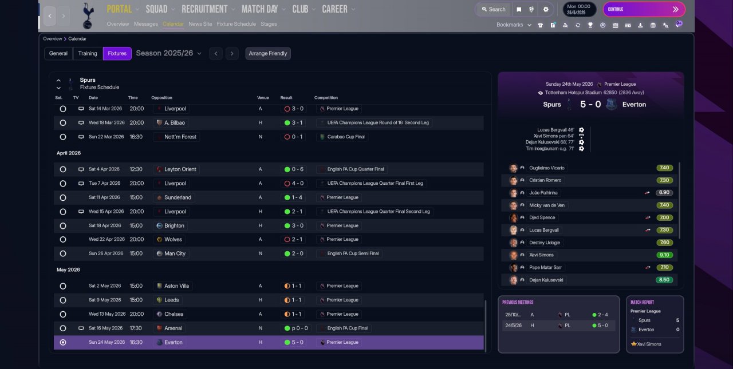Open the News Site submenu item
This screenshot has height=369, width=733.
pyautogui.click(x=200, y=24)
